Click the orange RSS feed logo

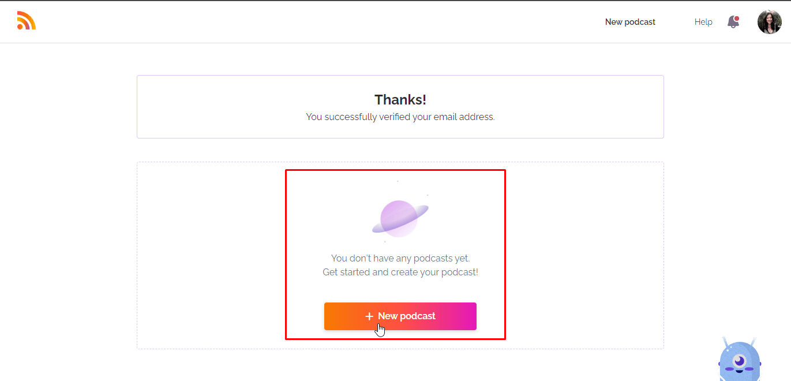point(27,21)
